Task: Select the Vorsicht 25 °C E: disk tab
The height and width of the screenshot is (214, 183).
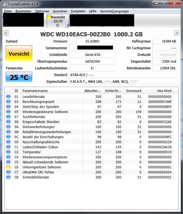Action: tap(58, 21)
